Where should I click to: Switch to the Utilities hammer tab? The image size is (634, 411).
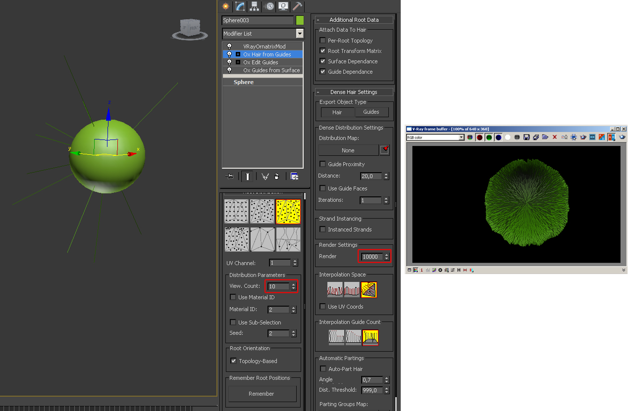point(297,6)
